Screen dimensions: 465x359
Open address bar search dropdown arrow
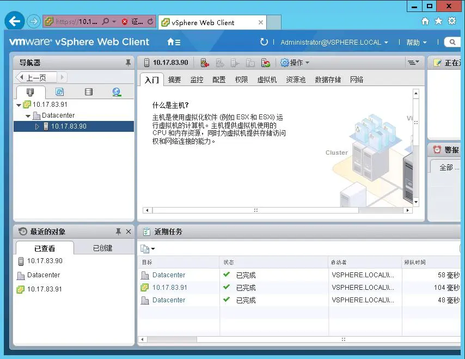tap(114, 22)
